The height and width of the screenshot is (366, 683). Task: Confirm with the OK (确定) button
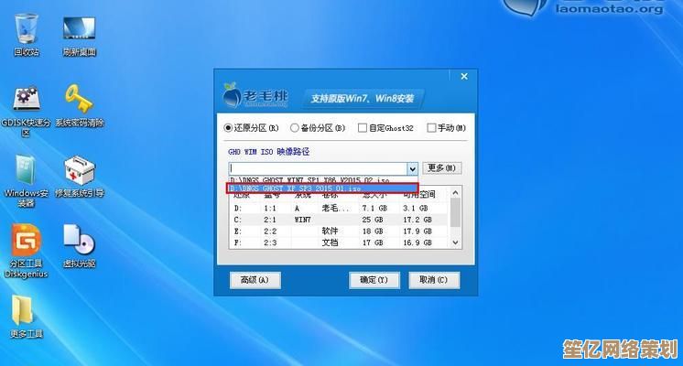point(374,280)
